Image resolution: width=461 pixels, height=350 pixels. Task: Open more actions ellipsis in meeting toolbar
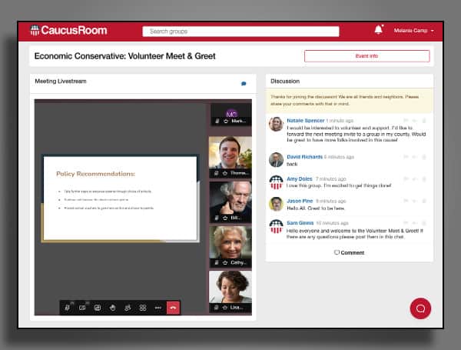tap(158, 308)
